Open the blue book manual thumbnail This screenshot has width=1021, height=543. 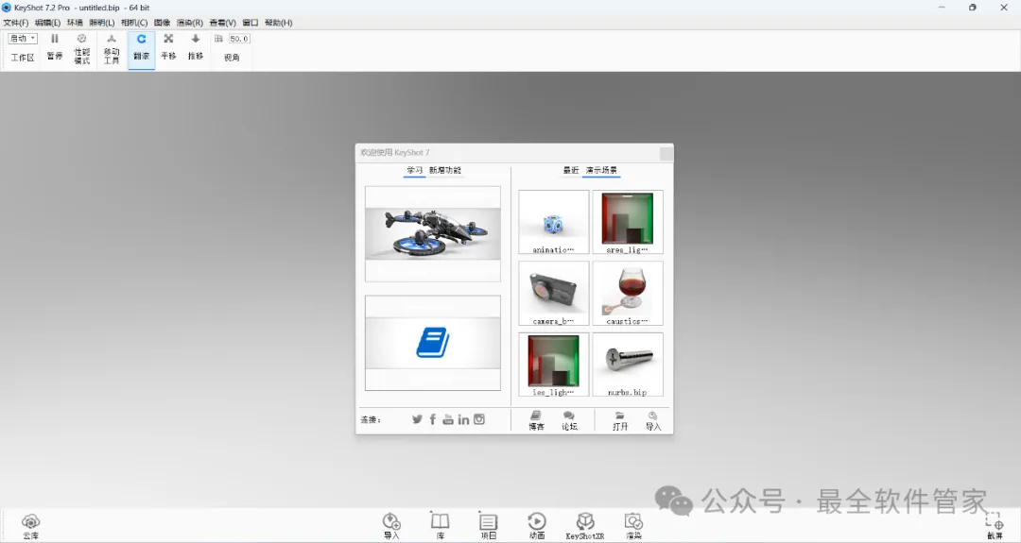click(433, 343)
